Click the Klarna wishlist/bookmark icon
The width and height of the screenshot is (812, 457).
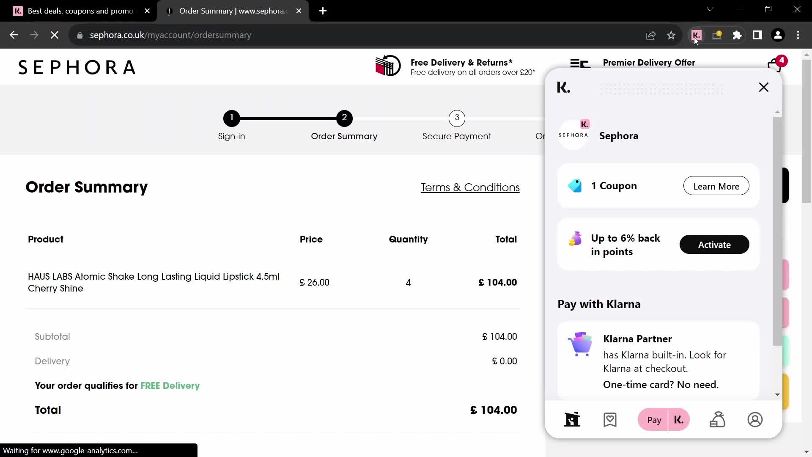tap(609, 420)
